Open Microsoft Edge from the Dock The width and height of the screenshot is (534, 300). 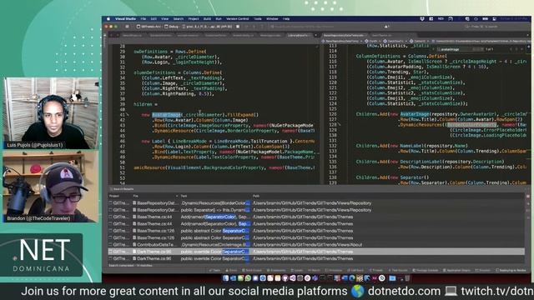point(352,278)
